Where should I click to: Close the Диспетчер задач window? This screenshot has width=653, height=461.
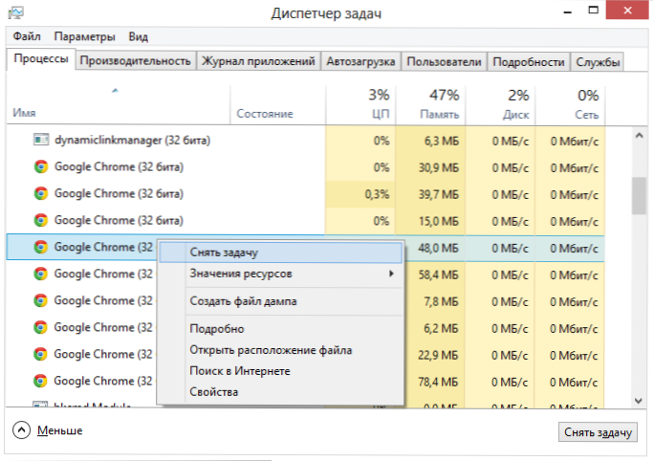coord(627,10)
